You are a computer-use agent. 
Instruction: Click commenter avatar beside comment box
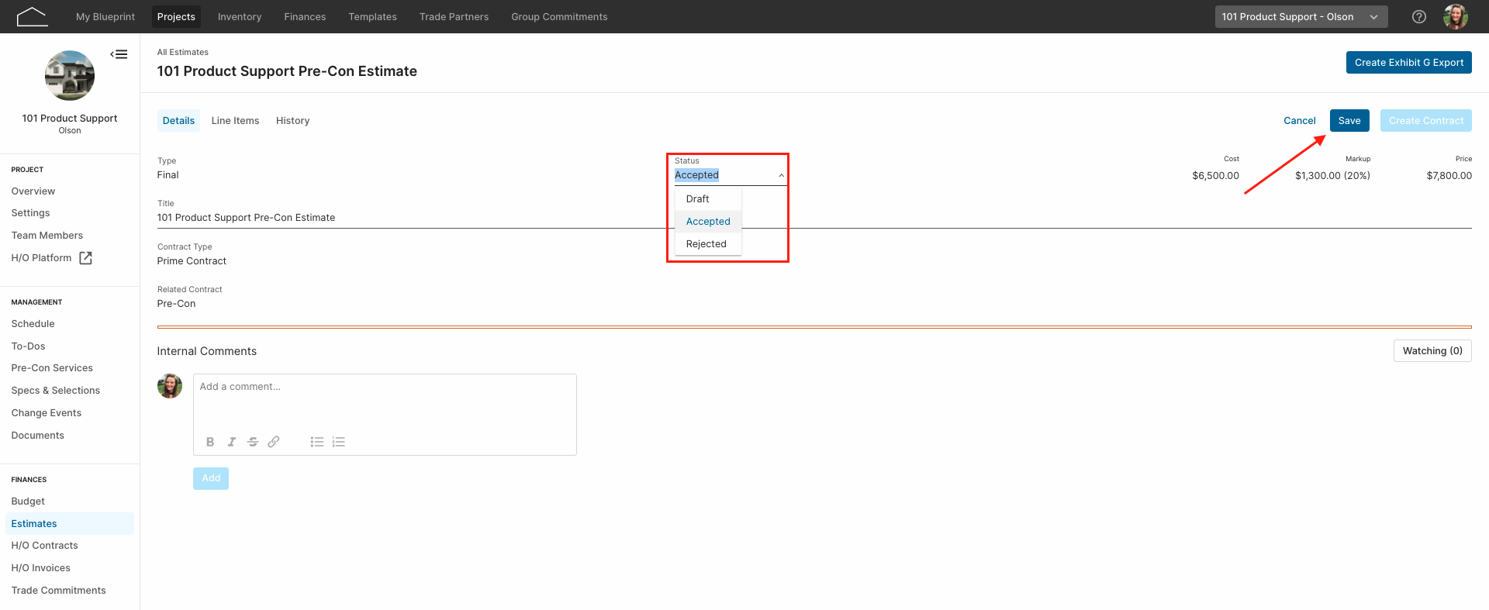[170, 386]
